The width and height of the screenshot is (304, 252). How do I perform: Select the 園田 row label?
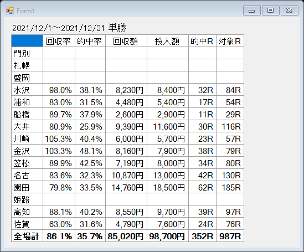point(27,187)
